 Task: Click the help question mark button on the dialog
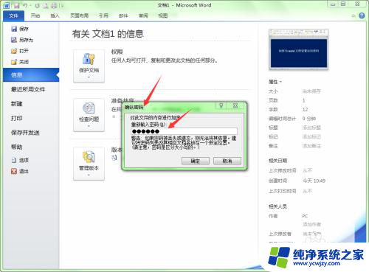(221, 105)
